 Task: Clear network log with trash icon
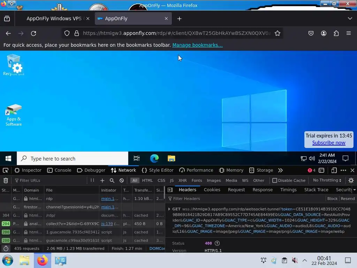tap(6, 180)
